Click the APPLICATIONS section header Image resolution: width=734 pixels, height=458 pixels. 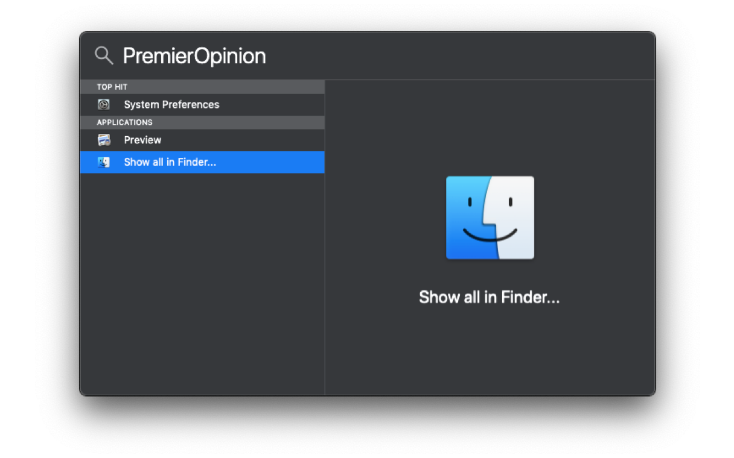point(124,122)
